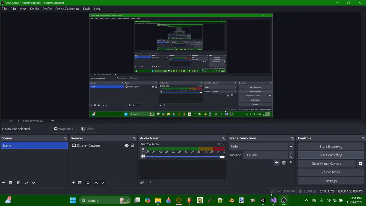Open the Windows Start menu
This screenshot has height=206, width=366.
point(73,200)
